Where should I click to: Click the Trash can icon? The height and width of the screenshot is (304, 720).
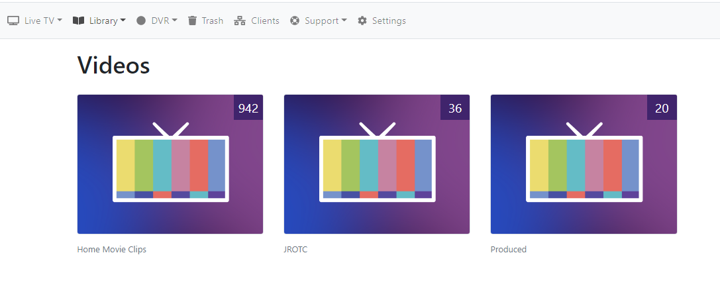192,21
